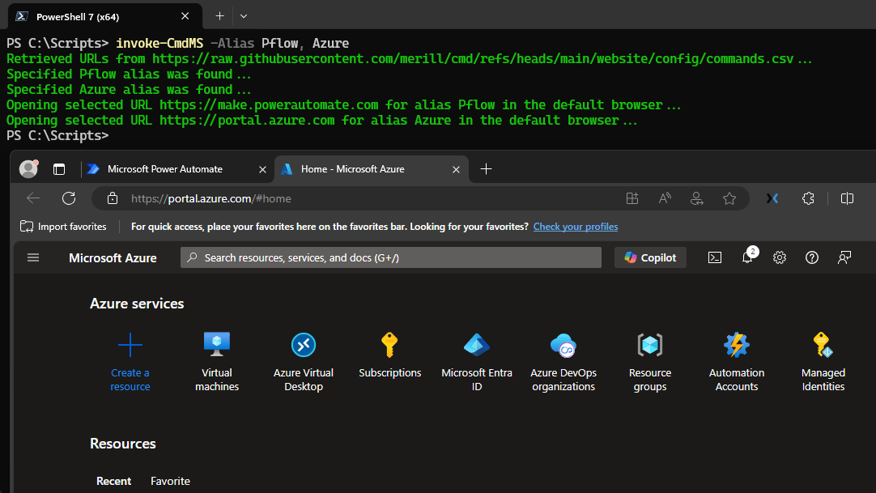Screen dimensions: 876x493
Task: Open Azure notifications bell
Action: [747, 257]
